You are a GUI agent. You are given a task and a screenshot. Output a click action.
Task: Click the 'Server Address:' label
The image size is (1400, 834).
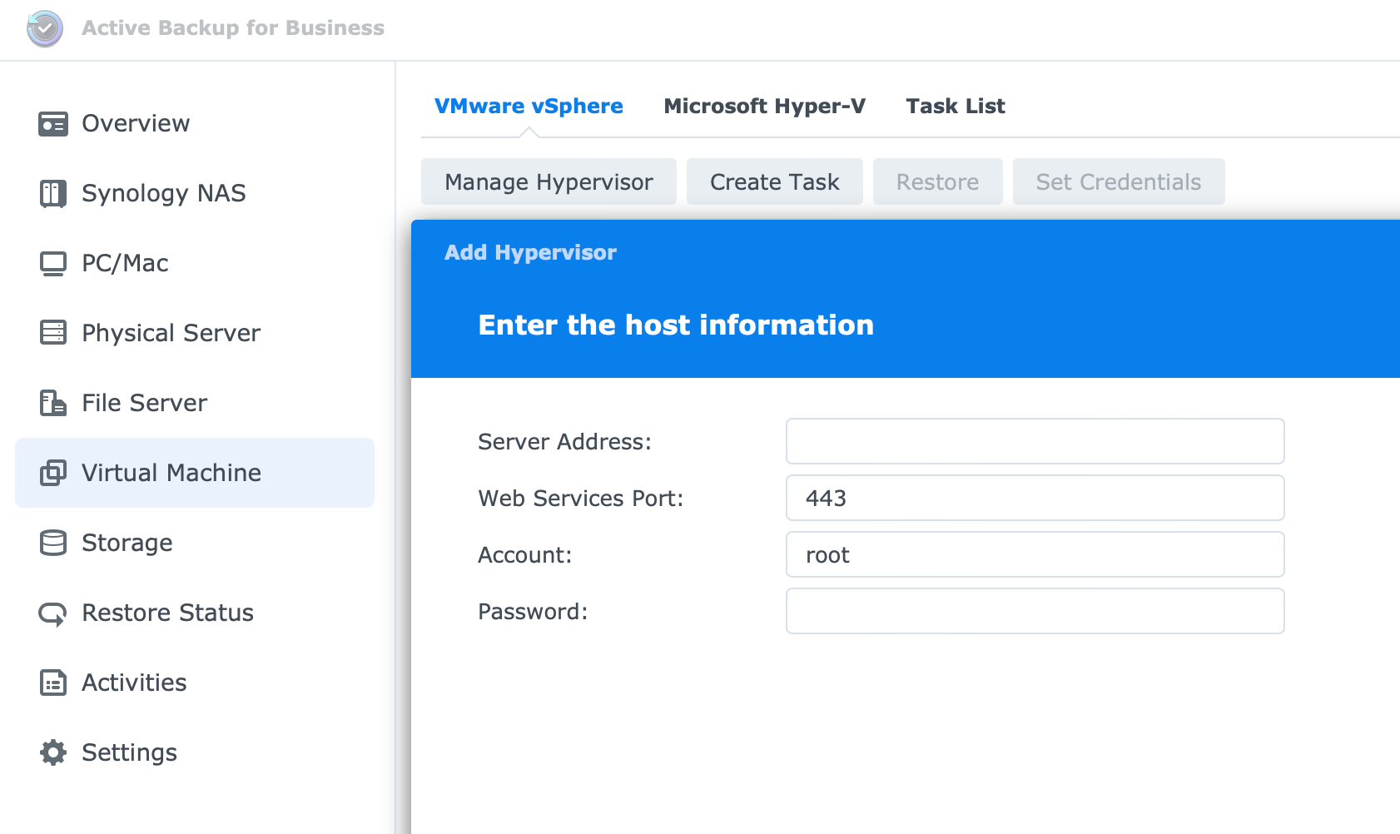pos(564,442)
